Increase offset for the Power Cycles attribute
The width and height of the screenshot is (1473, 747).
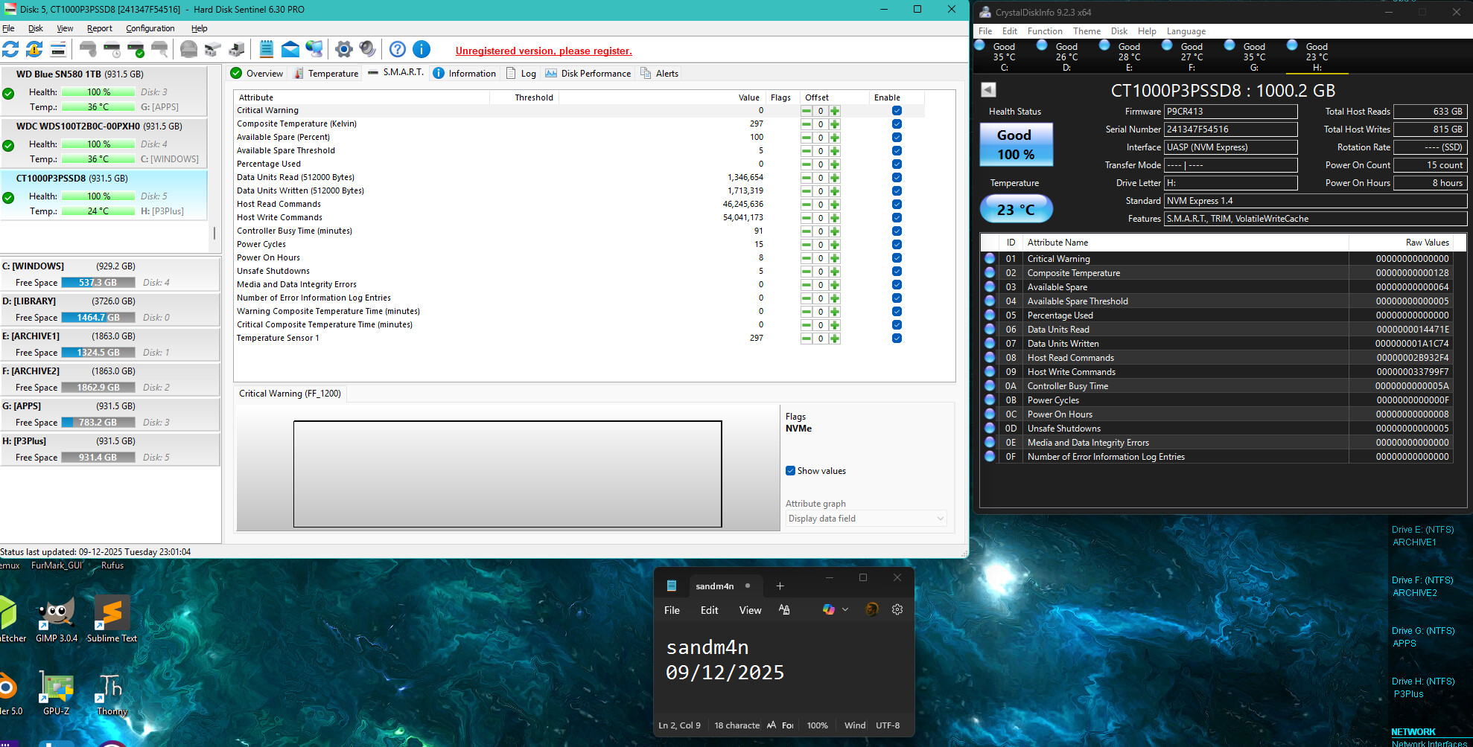point(835,245)
